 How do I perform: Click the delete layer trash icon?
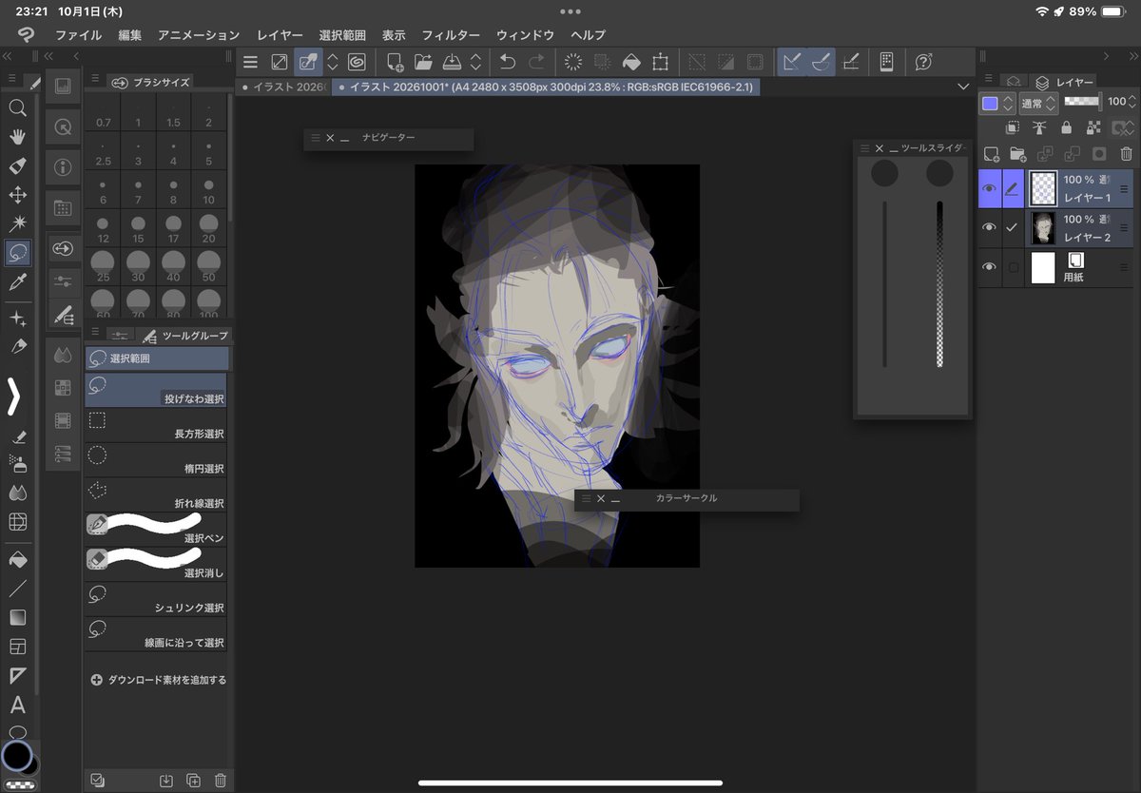[1126, 153]
